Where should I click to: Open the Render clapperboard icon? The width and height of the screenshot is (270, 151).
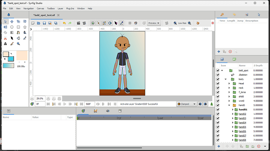click(78, 23)
